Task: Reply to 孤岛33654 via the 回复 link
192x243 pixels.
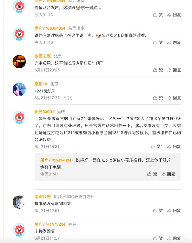Action: coord(176,147)
